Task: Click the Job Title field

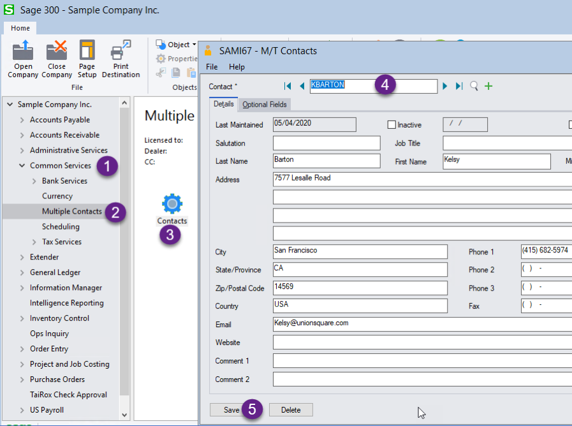Action: (507, 143)
